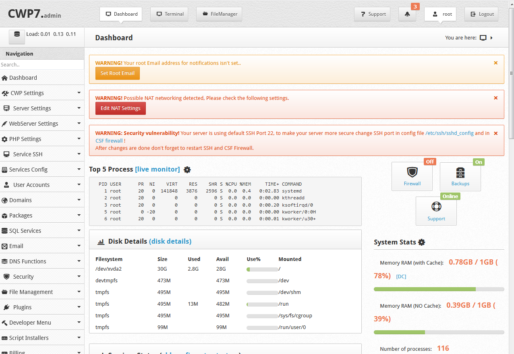Screen dimensions: 514x354
Task: Click the notification bell icon
Action: (407, 14)
